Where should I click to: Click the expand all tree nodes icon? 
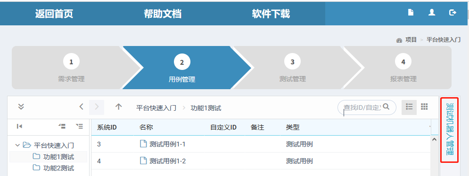click(80, 127)
